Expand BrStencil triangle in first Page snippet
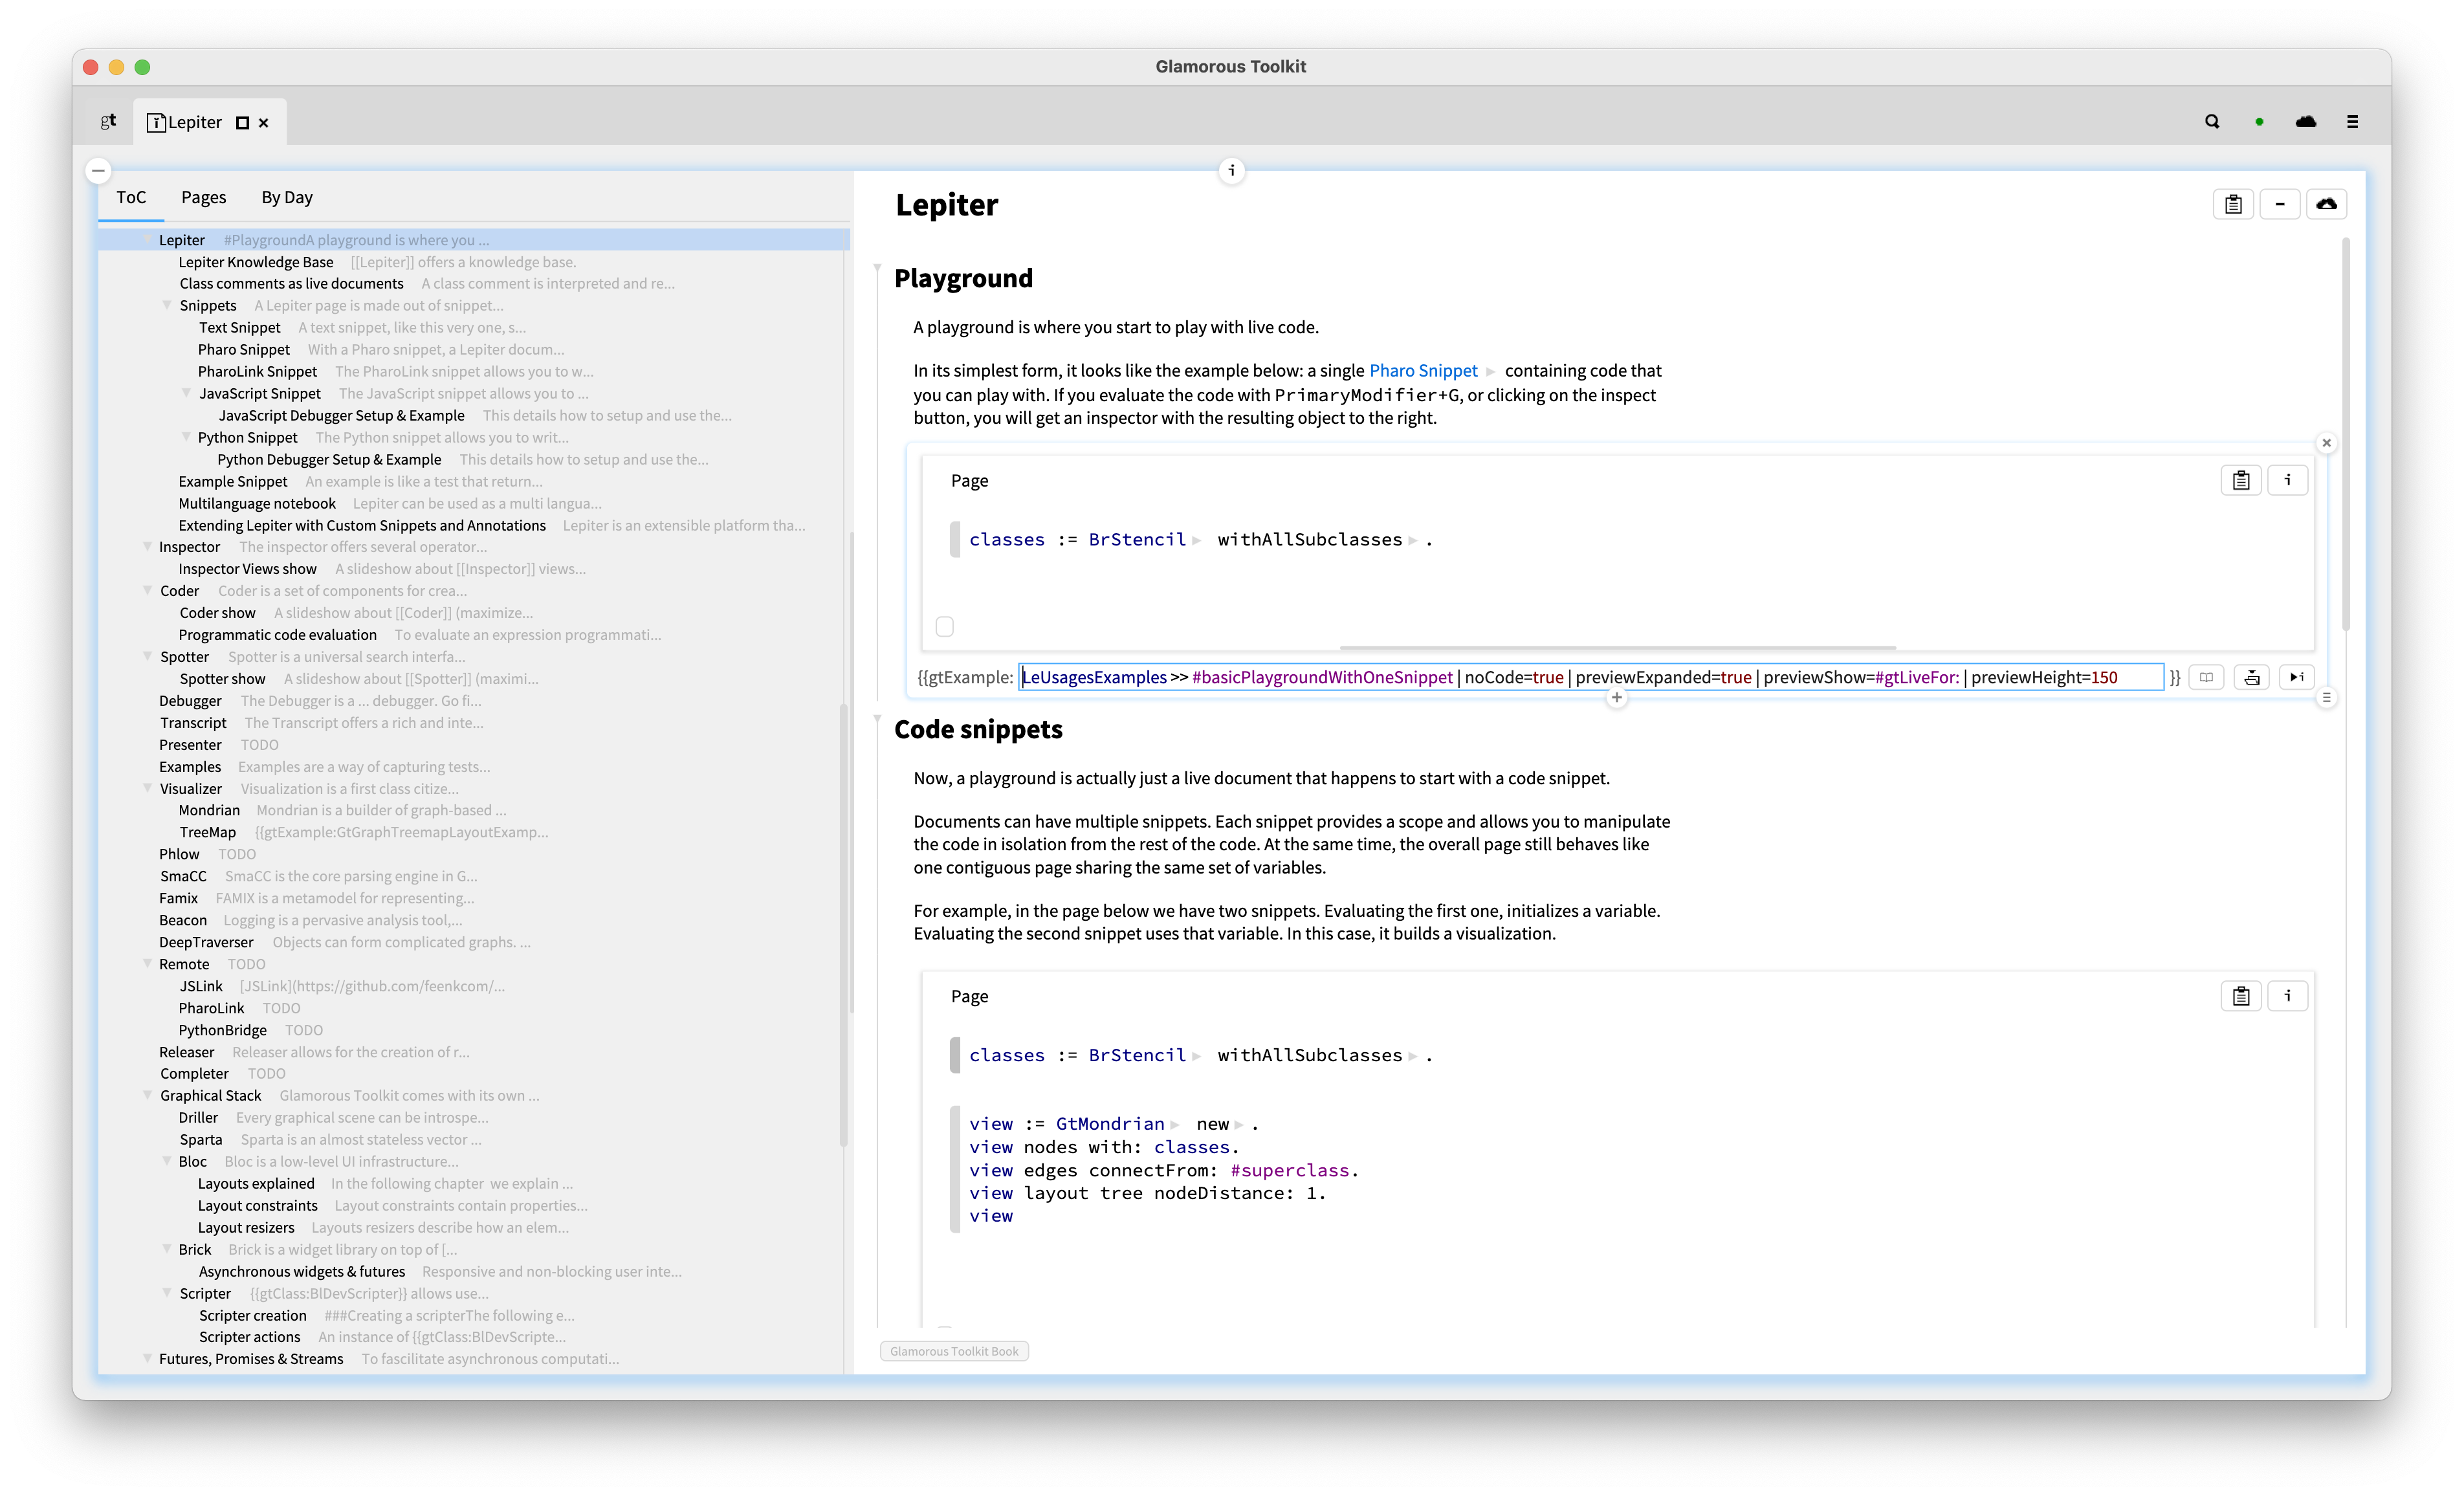Screen dimensions: 2464x1496 point(1196,541)
